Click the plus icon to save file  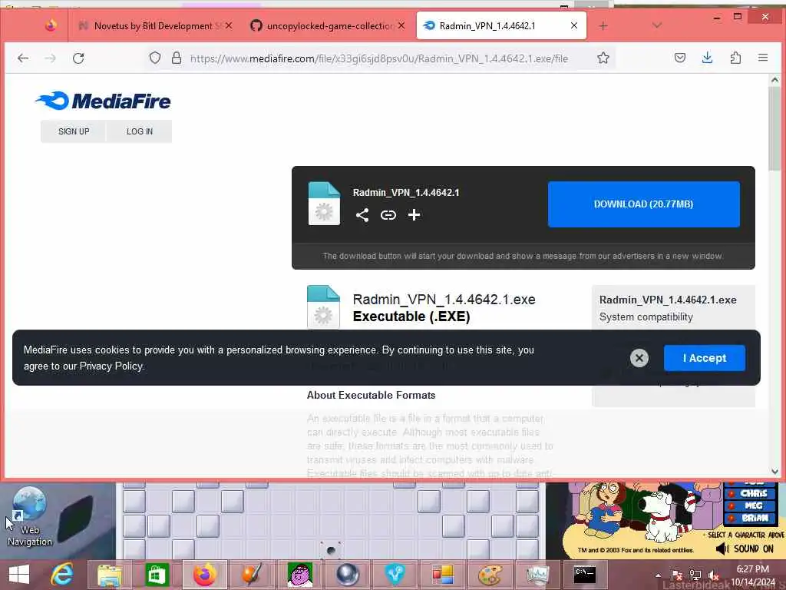tap(414, 215)
